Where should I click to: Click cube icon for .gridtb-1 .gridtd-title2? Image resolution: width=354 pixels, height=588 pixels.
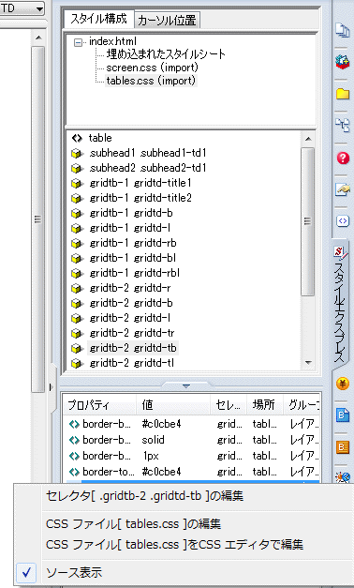point(77,199)
